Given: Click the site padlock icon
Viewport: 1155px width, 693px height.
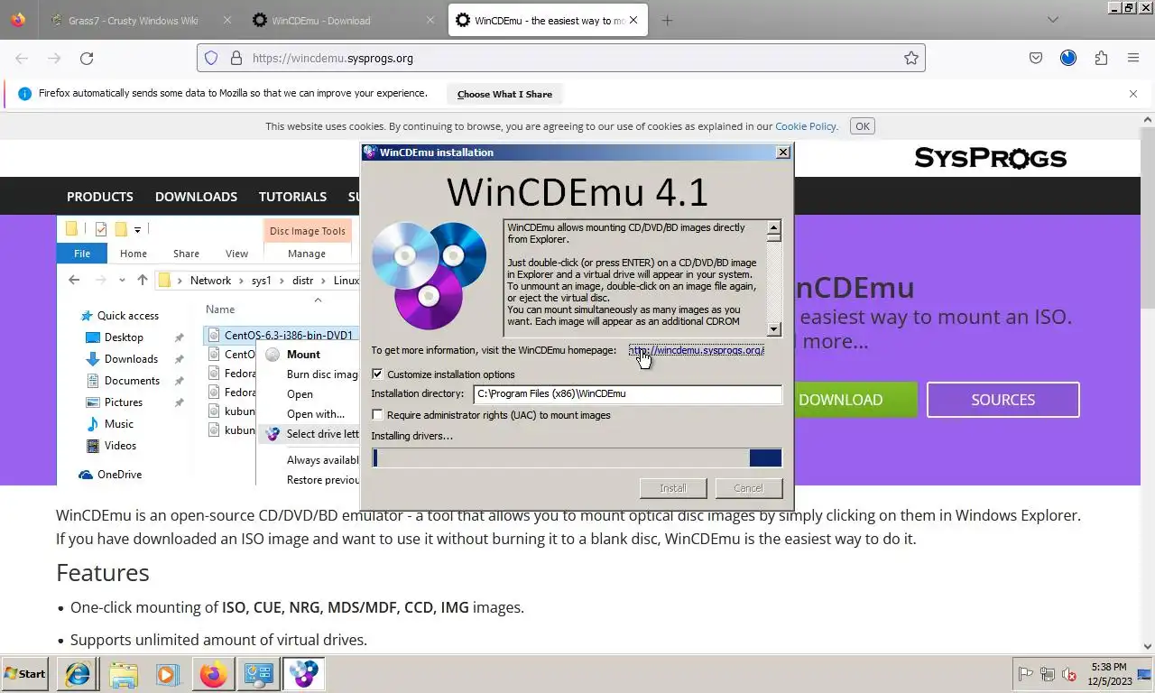Looking at the screenshot, I should click(x=236, y=58).
